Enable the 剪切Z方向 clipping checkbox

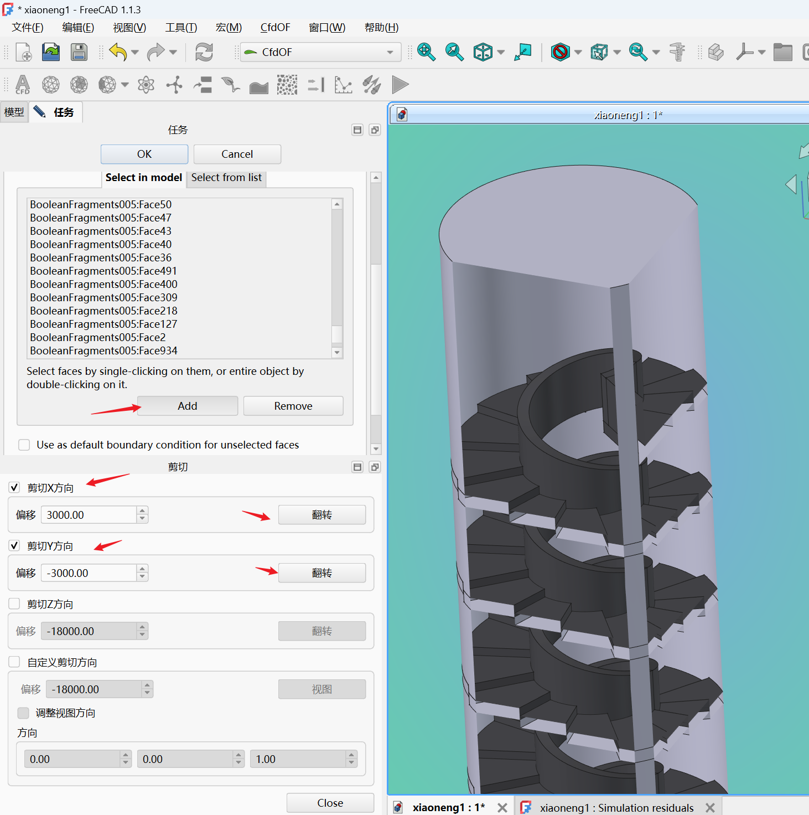[x=14, y=604]
